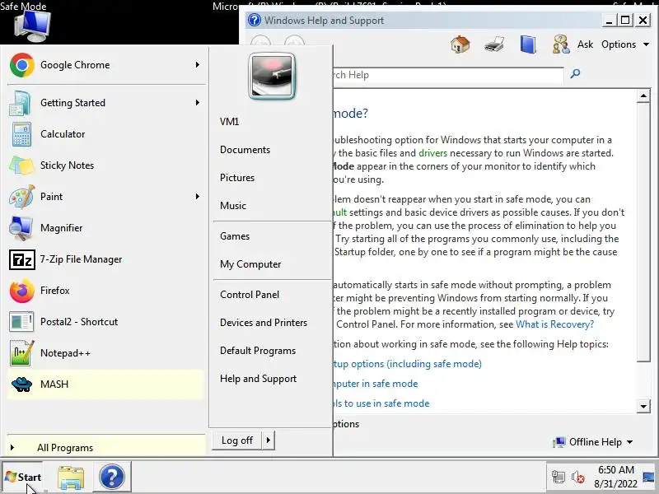
Task: Open 'computer in safe mode' link
Action: [376, 384]
